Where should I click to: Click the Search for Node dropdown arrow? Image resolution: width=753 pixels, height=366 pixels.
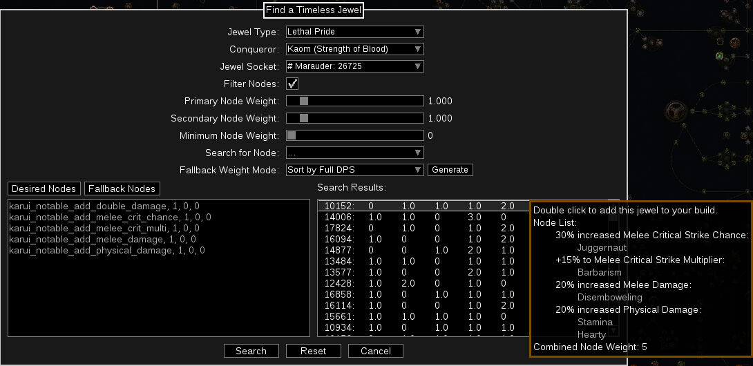coord(418,153)
